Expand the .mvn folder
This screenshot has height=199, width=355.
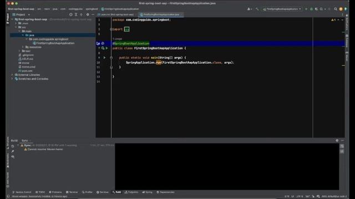tap(16, 23)
